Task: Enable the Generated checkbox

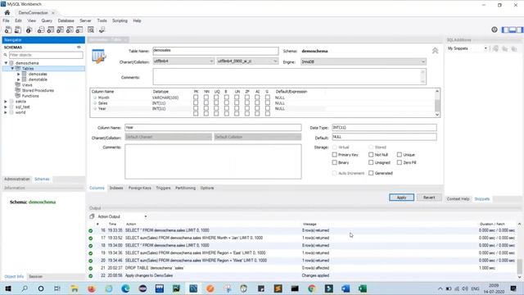Action: (371, 173)
